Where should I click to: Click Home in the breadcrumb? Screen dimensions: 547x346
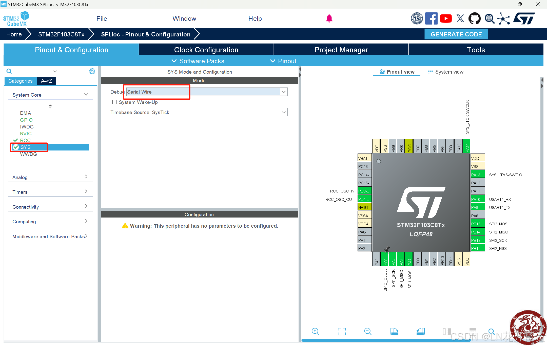14,34
